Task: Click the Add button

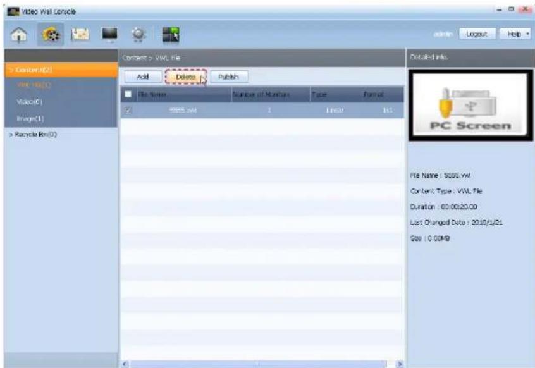Action: [x=143, y=77]
